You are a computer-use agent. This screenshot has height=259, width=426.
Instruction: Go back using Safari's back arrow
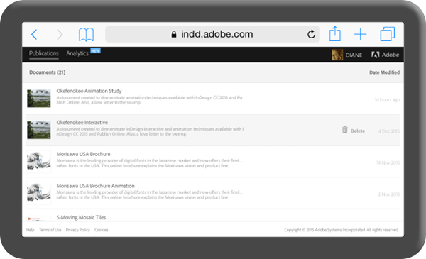tap(34, 35)
